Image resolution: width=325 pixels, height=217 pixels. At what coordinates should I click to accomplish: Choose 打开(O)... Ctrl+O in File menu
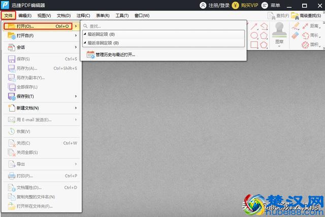38,26
